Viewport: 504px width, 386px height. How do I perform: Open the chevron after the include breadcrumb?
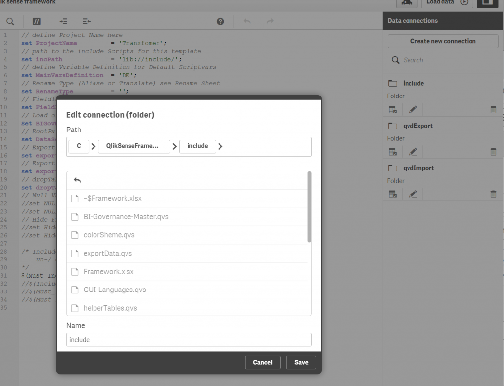point(220,146)
